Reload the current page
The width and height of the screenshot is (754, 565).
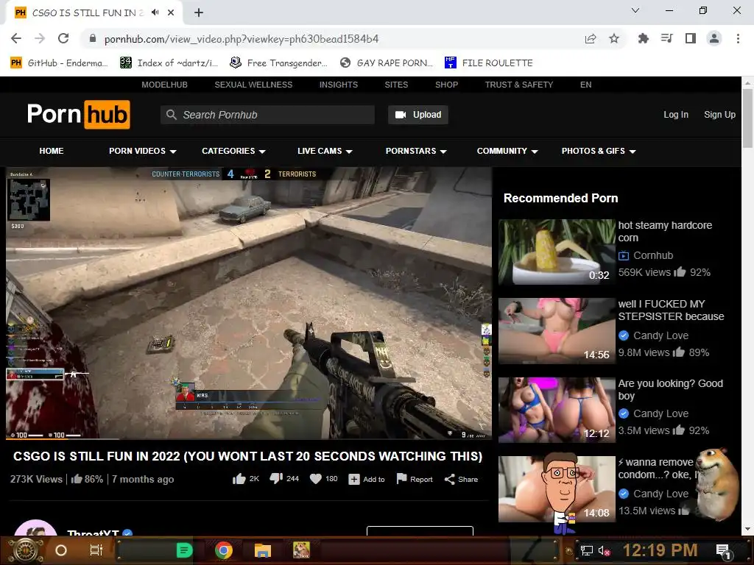[63, 38]
